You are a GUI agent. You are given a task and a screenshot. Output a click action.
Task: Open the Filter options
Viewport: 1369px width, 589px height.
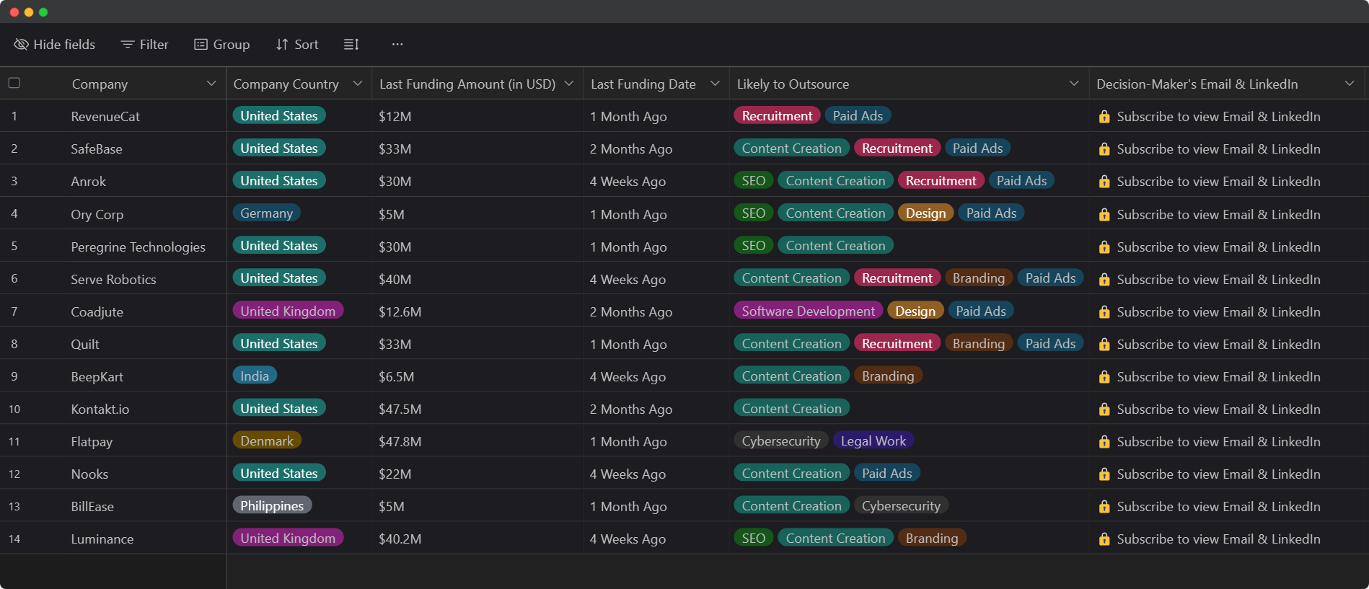point(144,45)
